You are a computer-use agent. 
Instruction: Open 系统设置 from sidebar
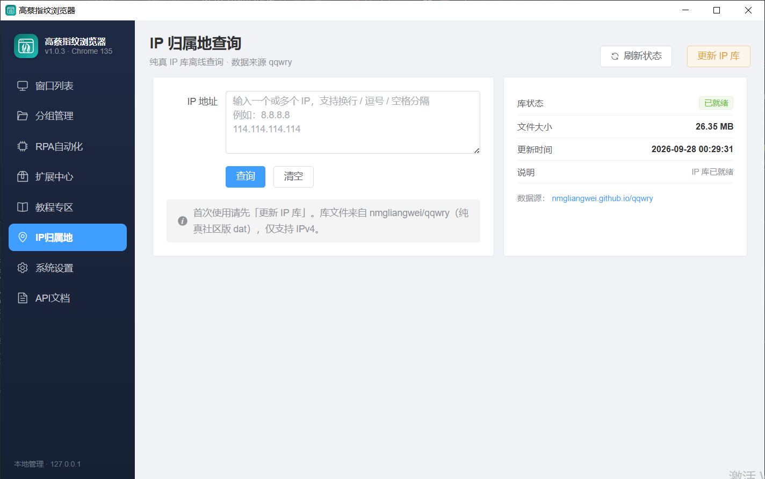tap(68, 268)
